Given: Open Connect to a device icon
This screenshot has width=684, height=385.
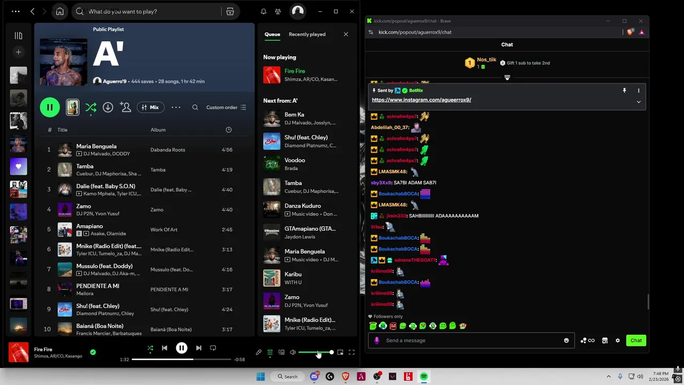Looking at the screenshot, I should point(282,352).
